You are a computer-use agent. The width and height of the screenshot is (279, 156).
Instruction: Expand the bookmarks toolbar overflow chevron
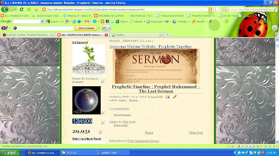[x=277, y=16]
